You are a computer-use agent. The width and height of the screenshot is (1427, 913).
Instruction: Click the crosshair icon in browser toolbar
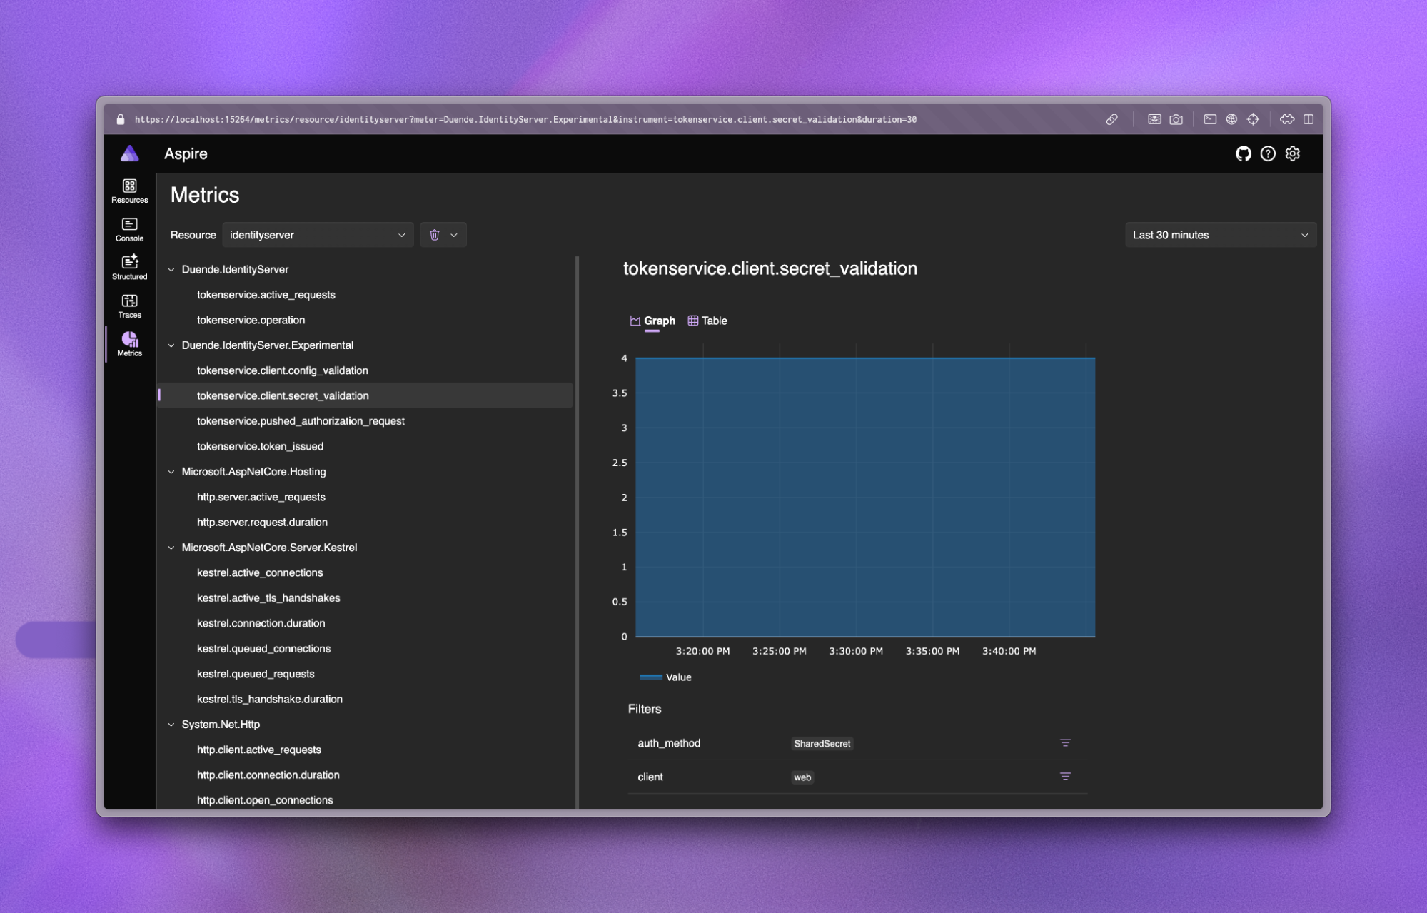click(1253, 119)
